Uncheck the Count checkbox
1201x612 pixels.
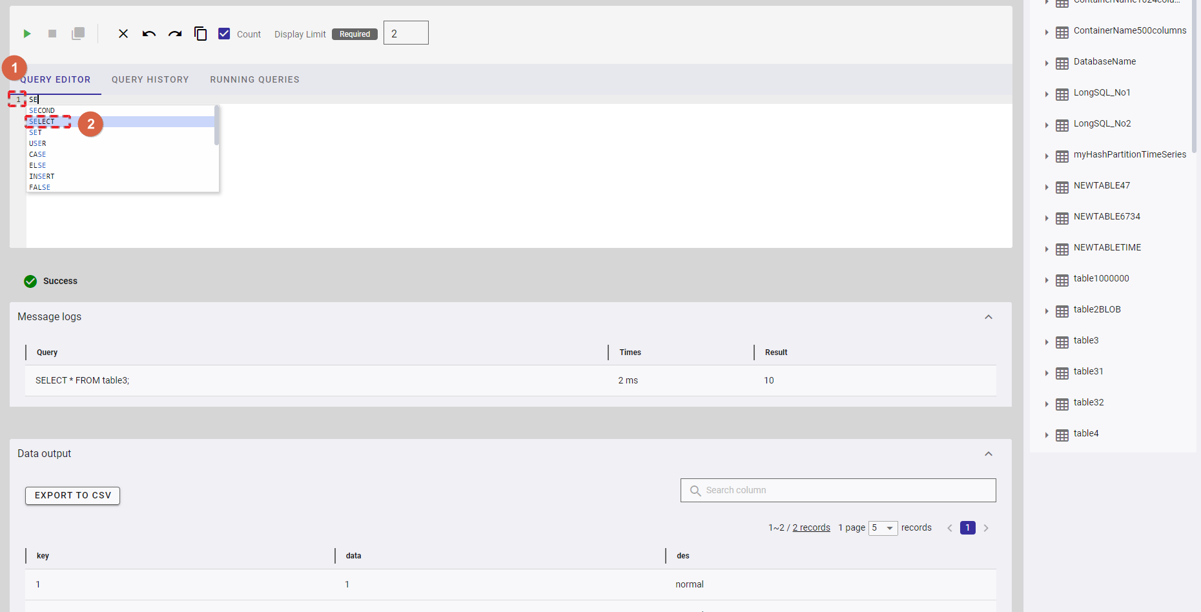(x=224, y=34)
